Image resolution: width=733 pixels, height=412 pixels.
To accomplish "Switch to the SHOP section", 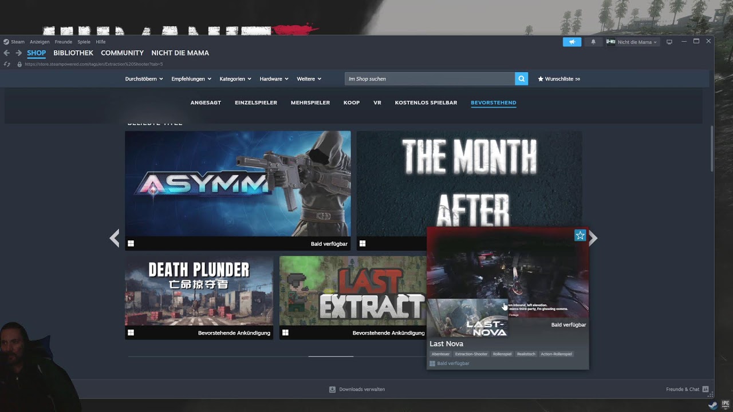I will click(x=36, y=53).
